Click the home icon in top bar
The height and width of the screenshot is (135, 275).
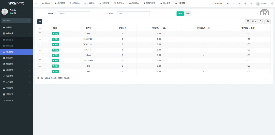point(228,3)
